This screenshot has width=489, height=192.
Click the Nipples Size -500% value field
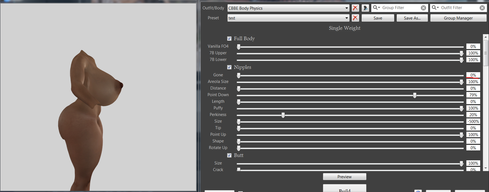473,121
